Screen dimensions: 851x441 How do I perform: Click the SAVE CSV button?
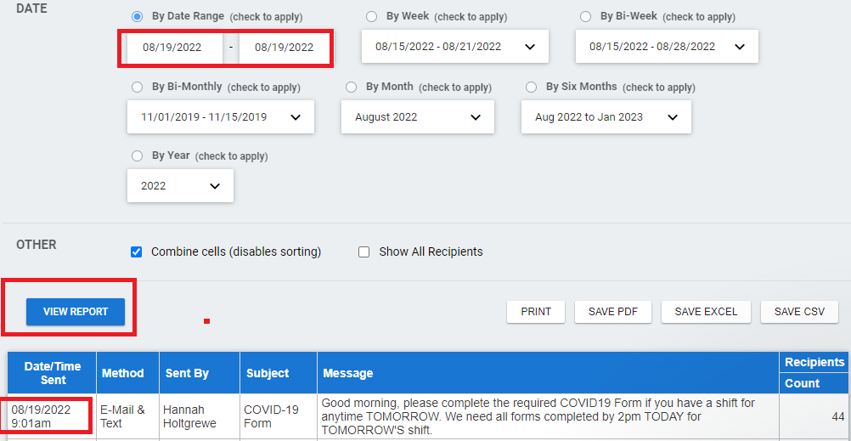(799, 312)
